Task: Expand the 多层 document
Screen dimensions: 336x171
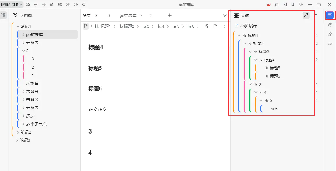Action: (24, 116)
